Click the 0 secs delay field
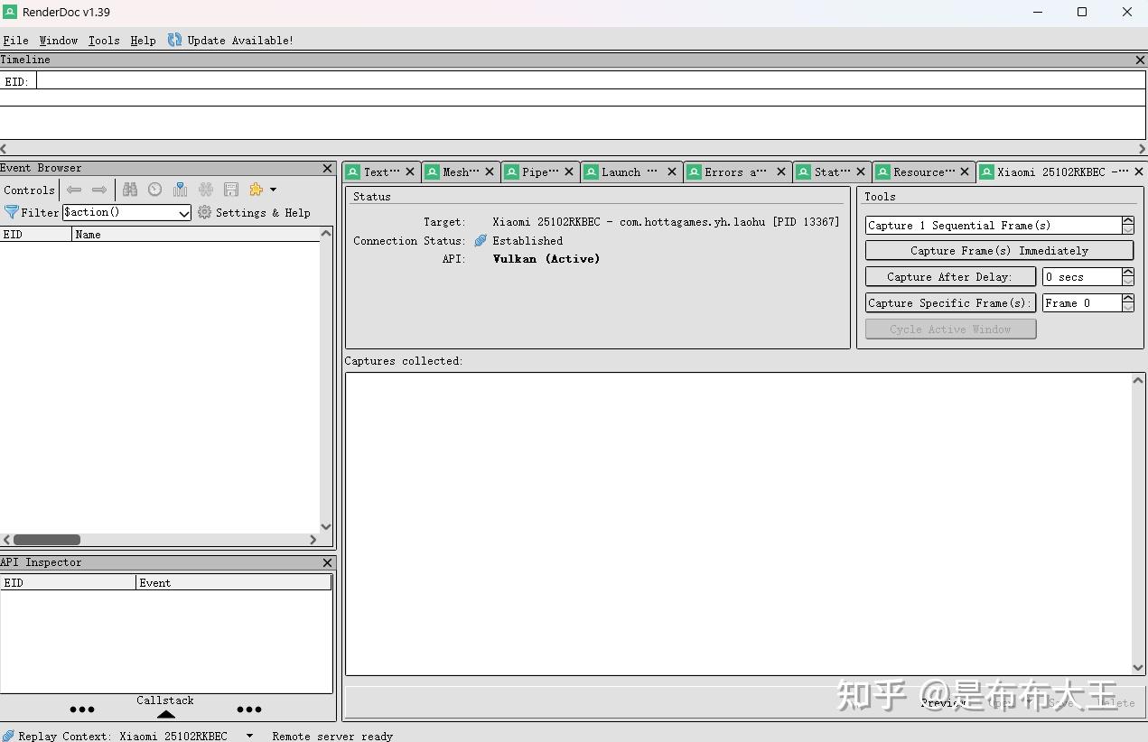The image size is (1148, 742). pos(1081,276)
